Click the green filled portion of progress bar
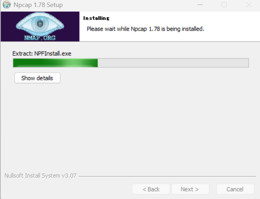The width and height of the screenshot is (260, 199). coord(55,63)
